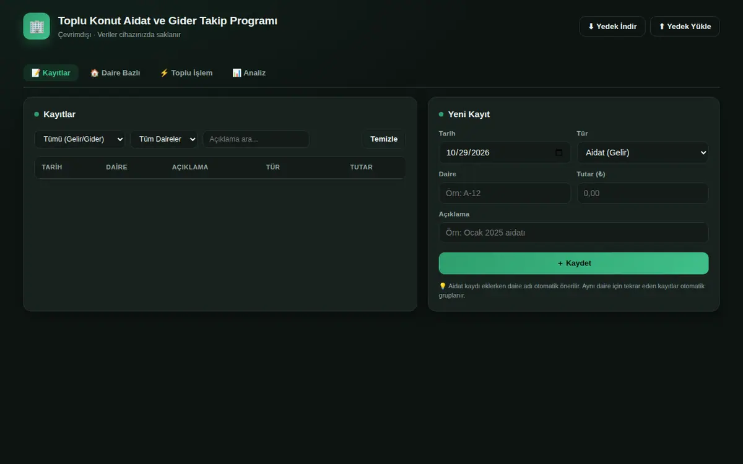Click the Çevrimdışı subtitle text
Image resolution: width=743 pixels, height=464 pixels.
coord(119,35)
